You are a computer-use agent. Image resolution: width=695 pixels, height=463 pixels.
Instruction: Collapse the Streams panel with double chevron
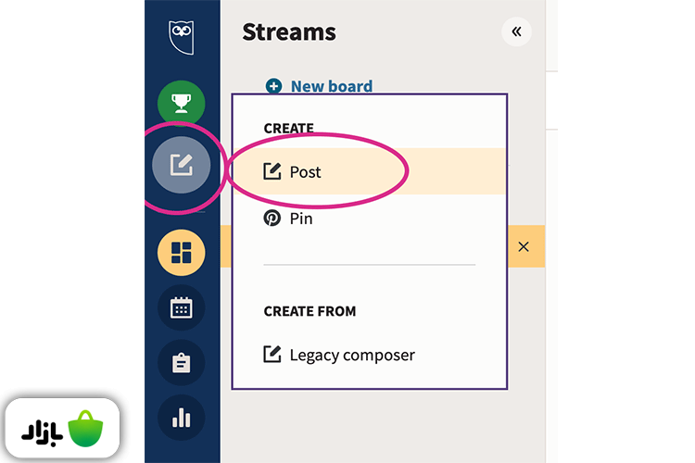click(516, 31)
